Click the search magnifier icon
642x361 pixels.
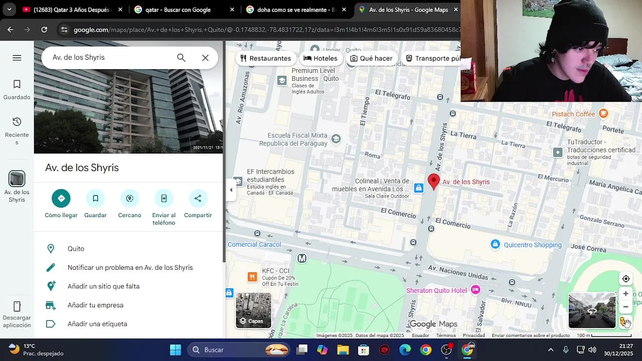tap(181, 58)
